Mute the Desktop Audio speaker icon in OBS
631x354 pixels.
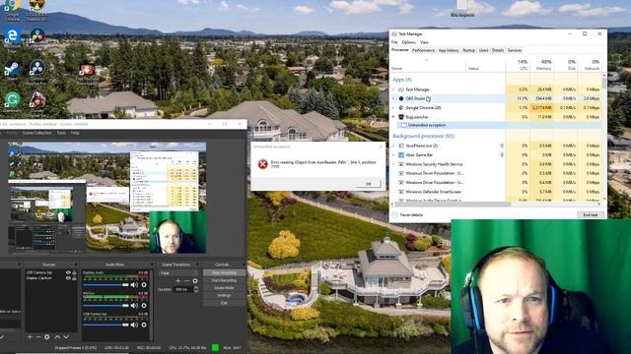click(x=134, y=284)
